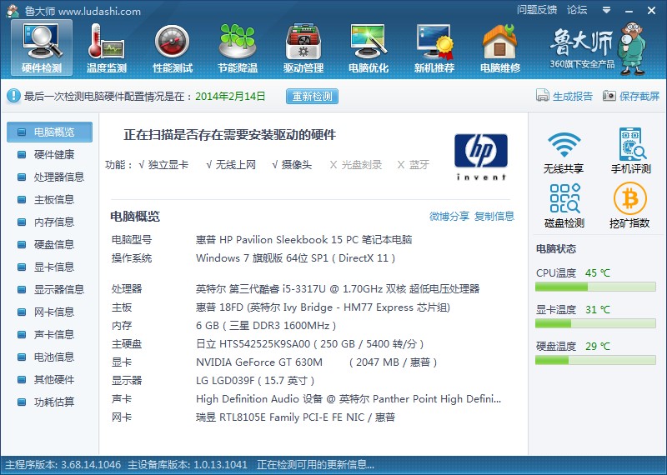The height and width of the screenshot is (475, 667).
Task: Click the 重新检测 rescan button
Action: pyautogui.click(x=312, y=97)
